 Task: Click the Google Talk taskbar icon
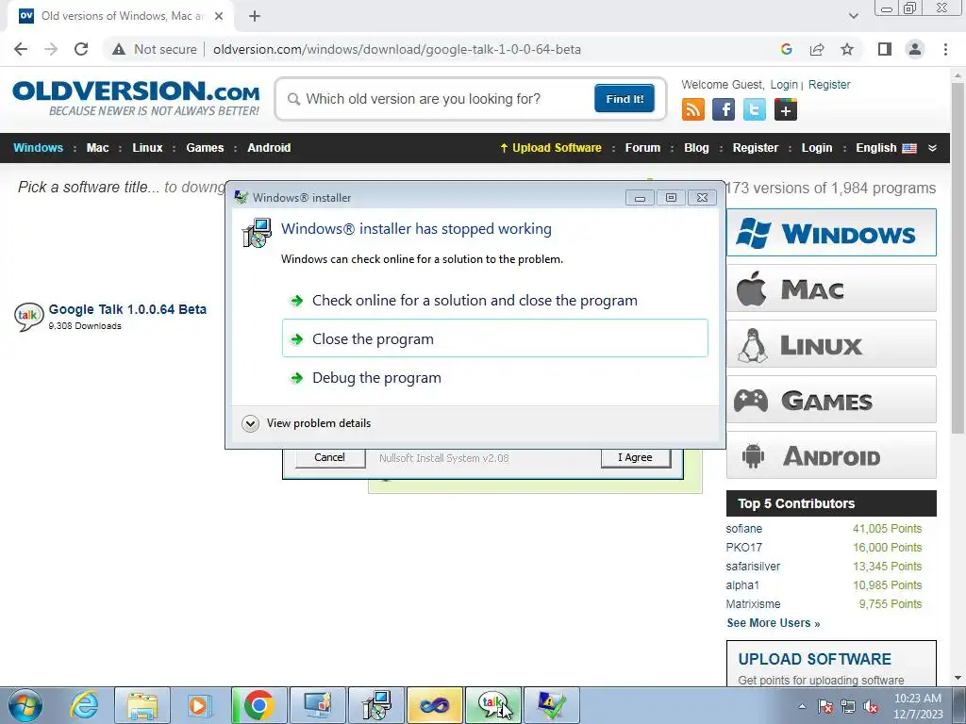pyautogui.click(x=492, y=705)
